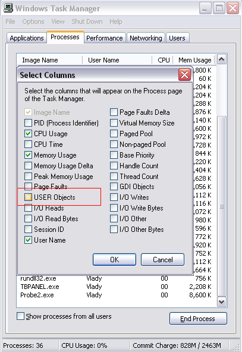The width and height of the screenshot is (242, 352).
Task: Enable the Virtual Memory Size column
Action: [114, 123]
